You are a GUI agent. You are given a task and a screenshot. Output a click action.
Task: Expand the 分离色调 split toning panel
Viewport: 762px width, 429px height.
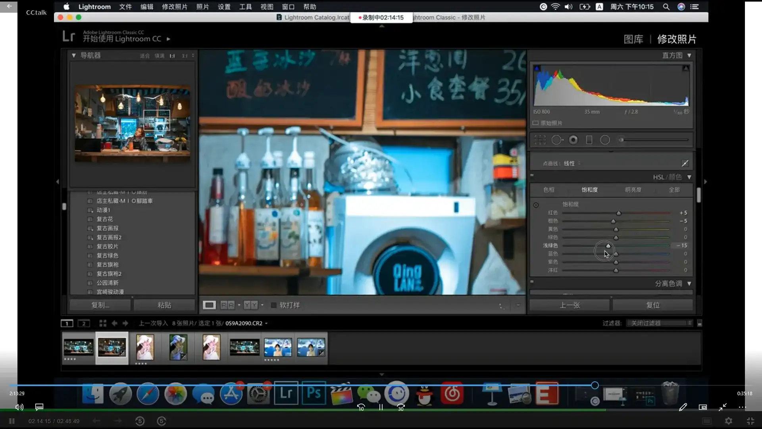point(689,284)
